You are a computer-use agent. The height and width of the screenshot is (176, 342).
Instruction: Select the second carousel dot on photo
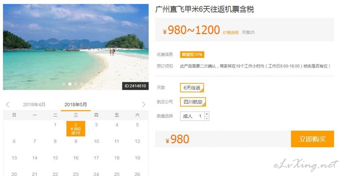[70, 84]
